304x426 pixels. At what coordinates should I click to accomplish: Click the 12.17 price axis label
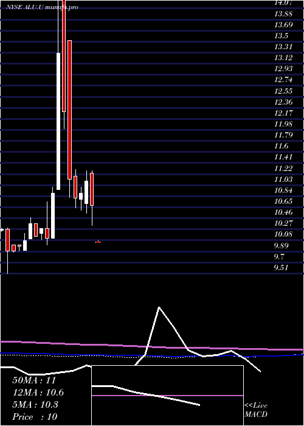point(283,113)
